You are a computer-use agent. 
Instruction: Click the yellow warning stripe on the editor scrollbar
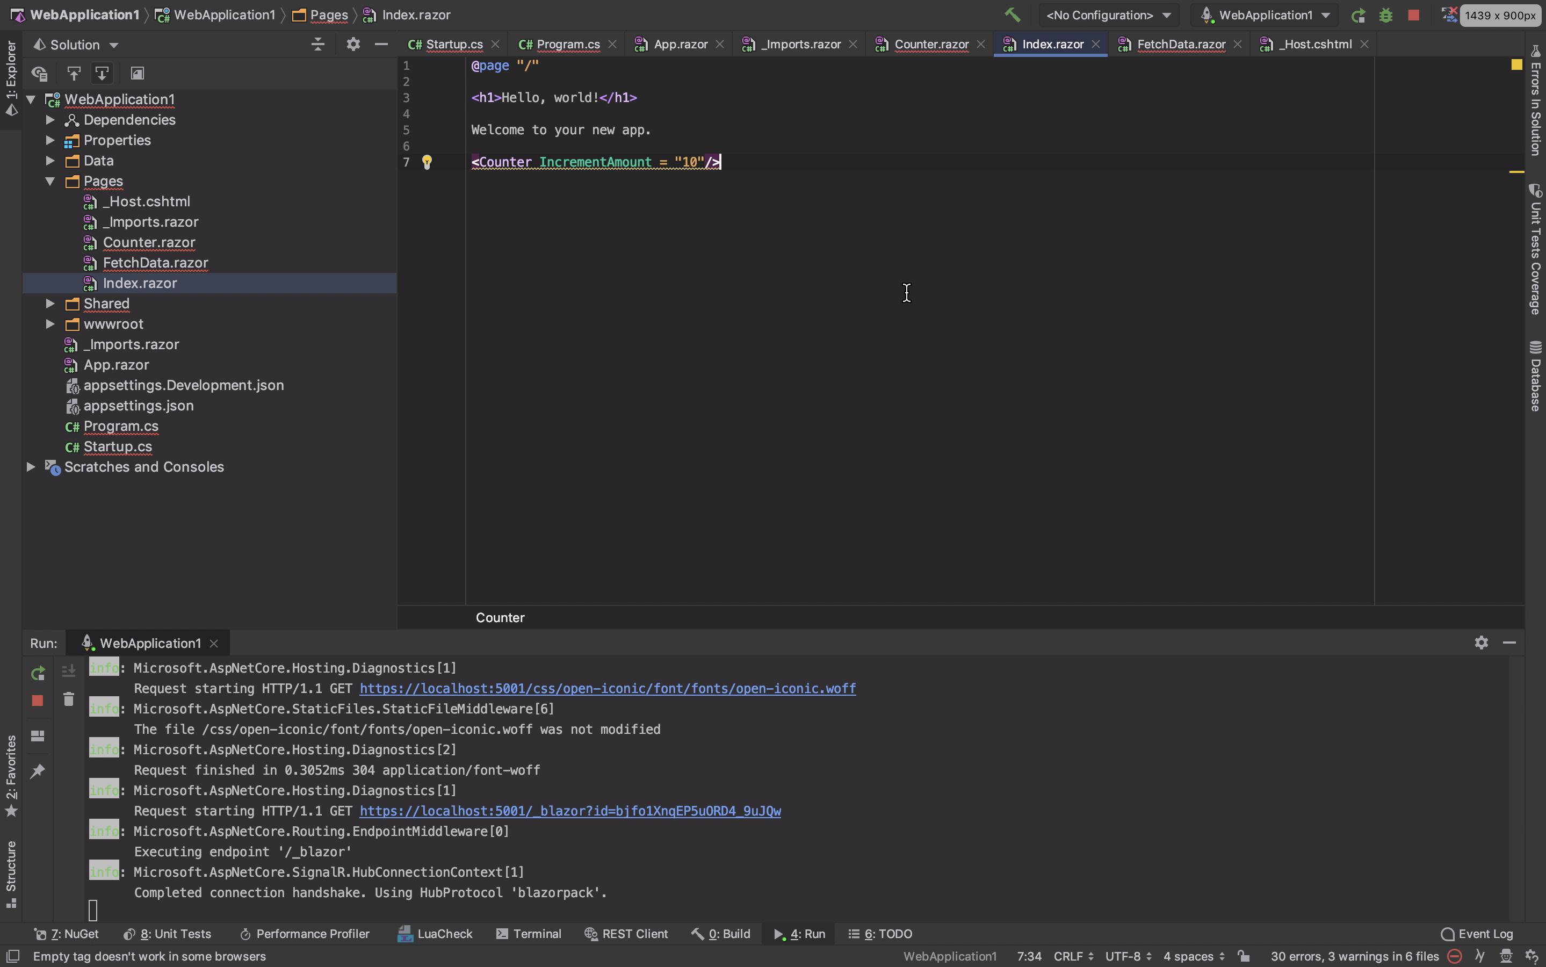coord(1516,172)
